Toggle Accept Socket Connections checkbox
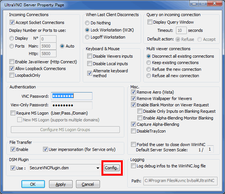Screen dimensions: 225x194 click(x=12, y=22)
